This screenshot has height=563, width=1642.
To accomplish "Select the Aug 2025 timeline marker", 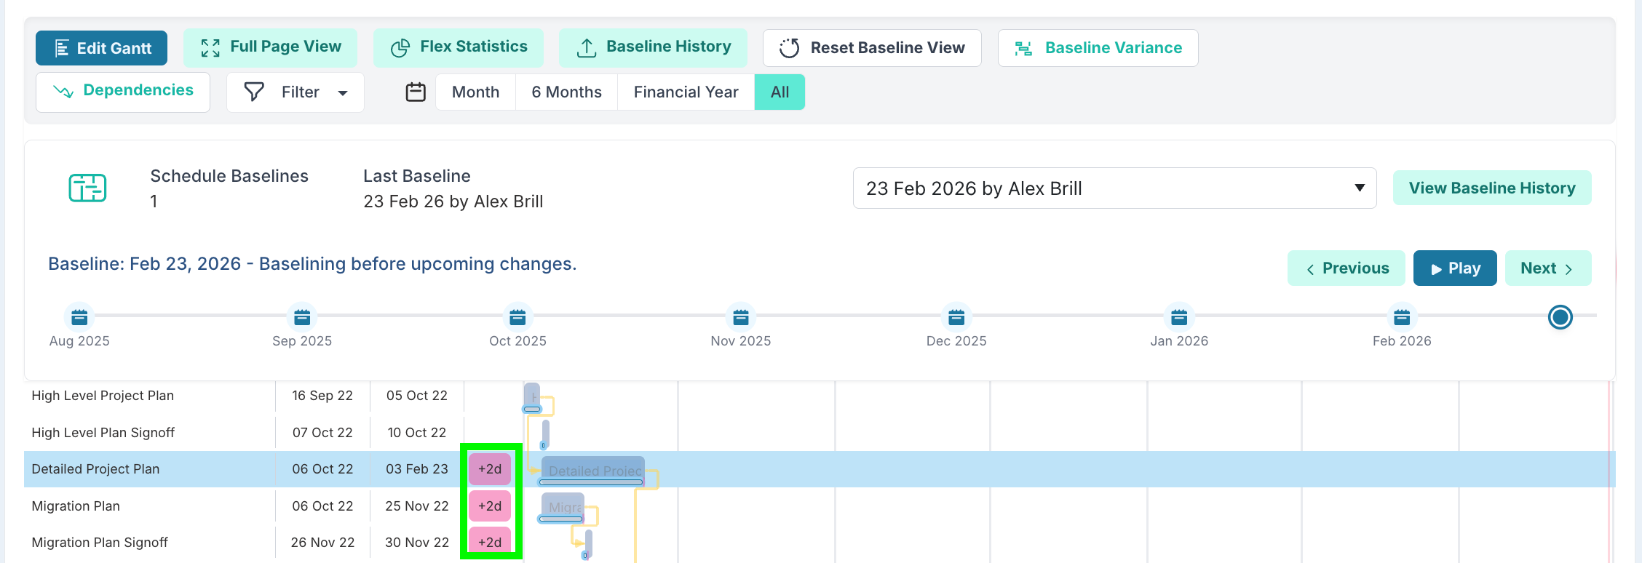I will 79,317.
